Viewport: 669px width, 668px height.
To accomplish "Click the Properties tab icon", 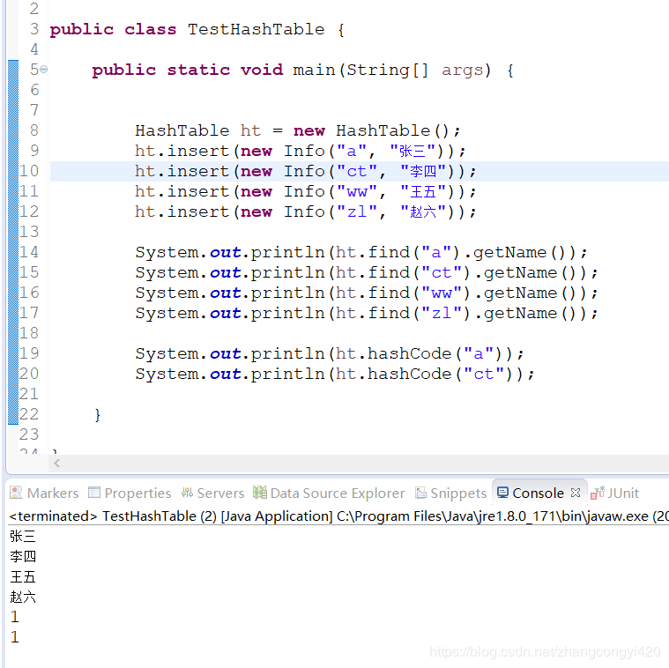I will tap(93, 493).
